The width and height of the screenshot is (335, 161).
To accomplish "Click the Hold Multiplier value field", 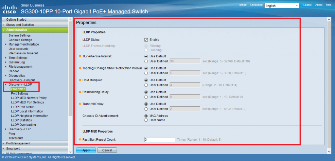I will (x=185, y=85).
